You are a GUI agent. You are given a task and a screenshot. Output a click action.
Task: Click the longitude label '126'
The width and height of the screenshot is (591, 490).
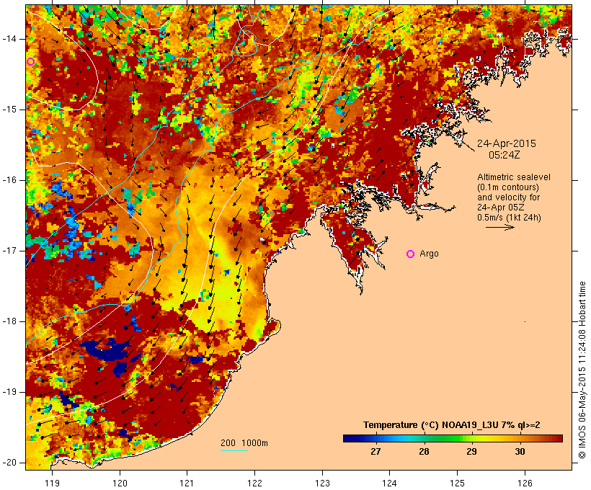[x=525, y=483]
